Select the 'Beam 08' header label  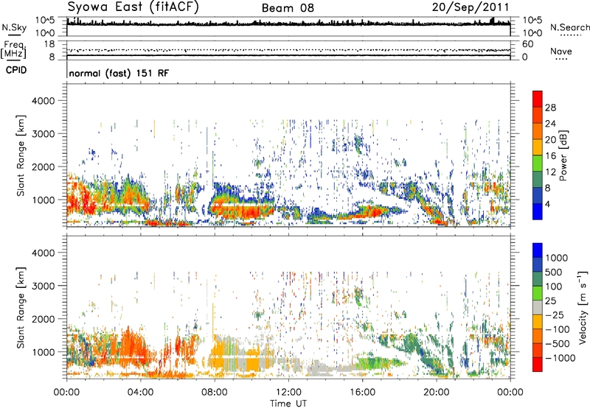[288, 8]
